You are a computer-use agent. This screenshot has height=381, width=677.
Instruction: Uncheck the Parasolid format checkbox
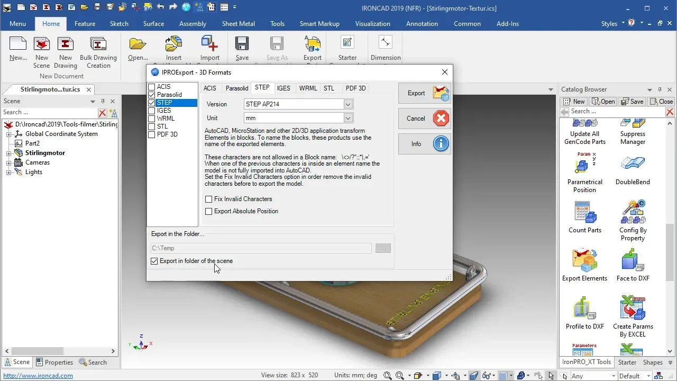(x=152, y=95)
